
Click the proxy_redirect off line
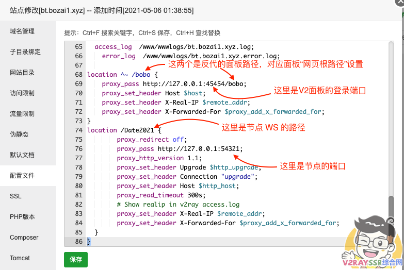(x=150, y=140)
